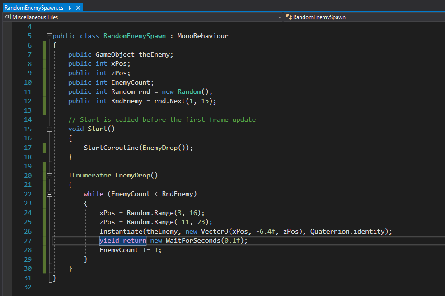
Task: Click 'new Random()' on line 11
Action: tap(186, 91)
